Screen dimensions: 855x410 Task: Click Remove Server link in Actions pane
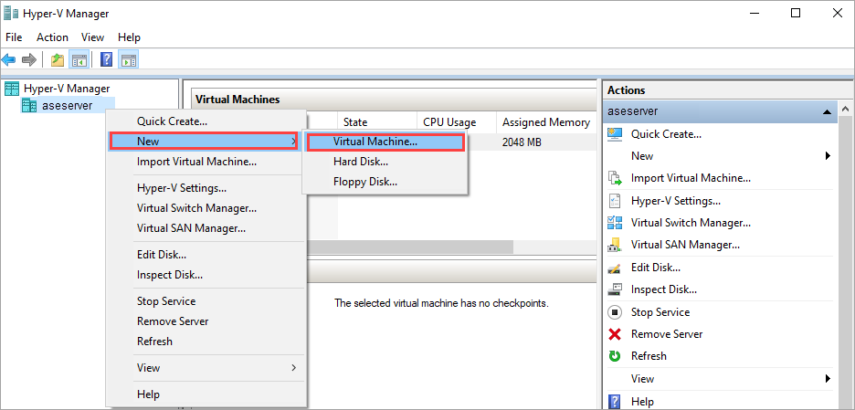pyautogui.click(x=667, y=334)
